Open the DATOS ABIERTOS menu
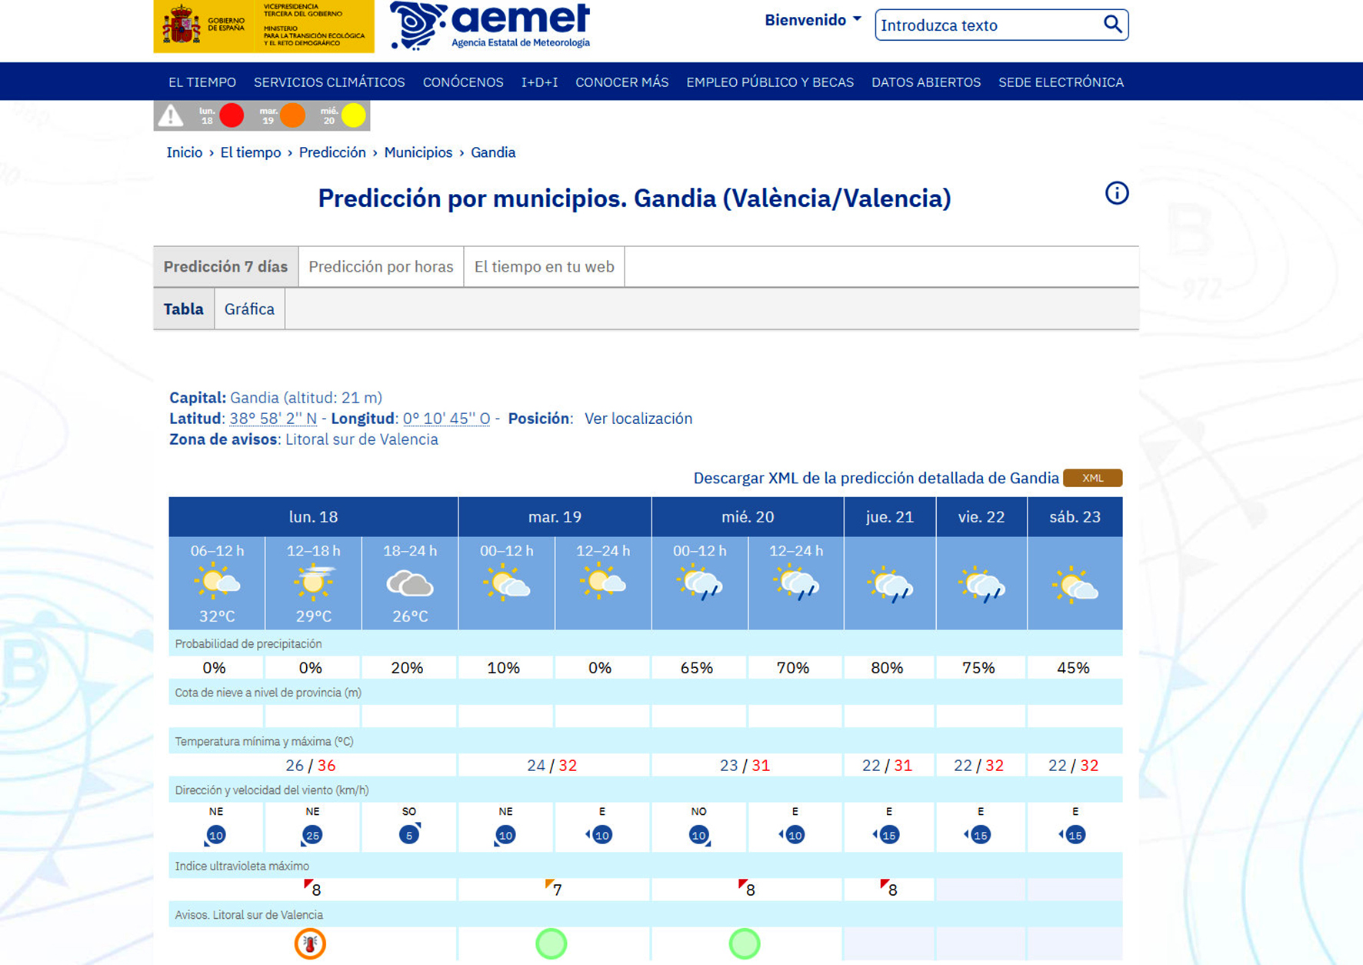Image resolution: width=1363 pixels, height=965 pixels. click(x=926, y=82)
